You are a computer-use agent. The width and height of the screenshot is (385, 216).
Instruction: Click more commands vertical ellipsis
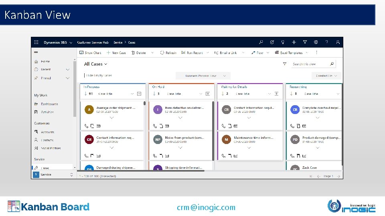(316, 53)
